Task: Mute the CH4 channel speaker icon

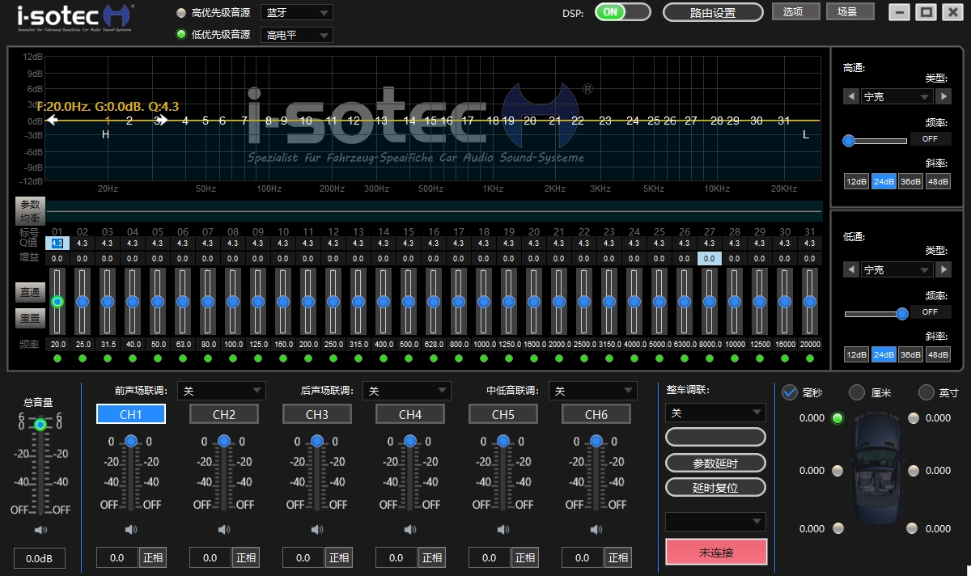Action: (x=410, y=530)
